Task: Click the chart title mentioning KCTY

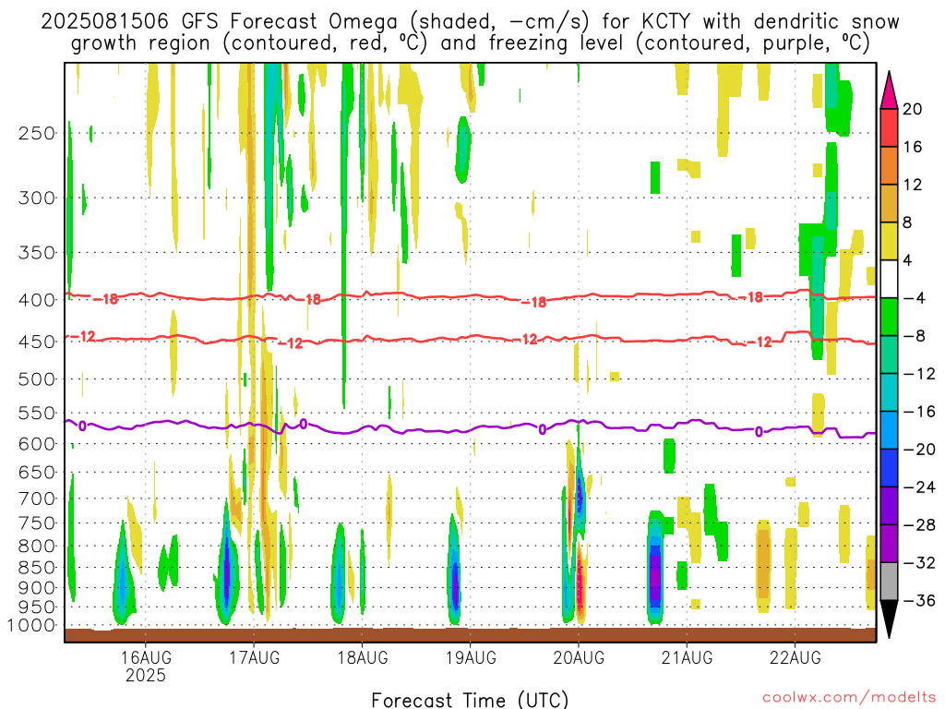Action: click(470, 21)
